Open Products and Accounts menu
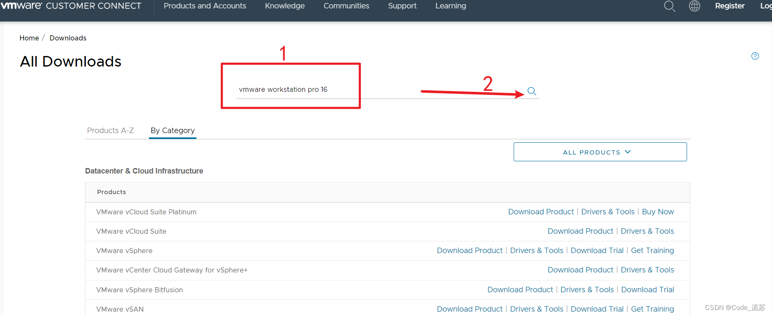The image size is (772, 315). pos(205,6)
